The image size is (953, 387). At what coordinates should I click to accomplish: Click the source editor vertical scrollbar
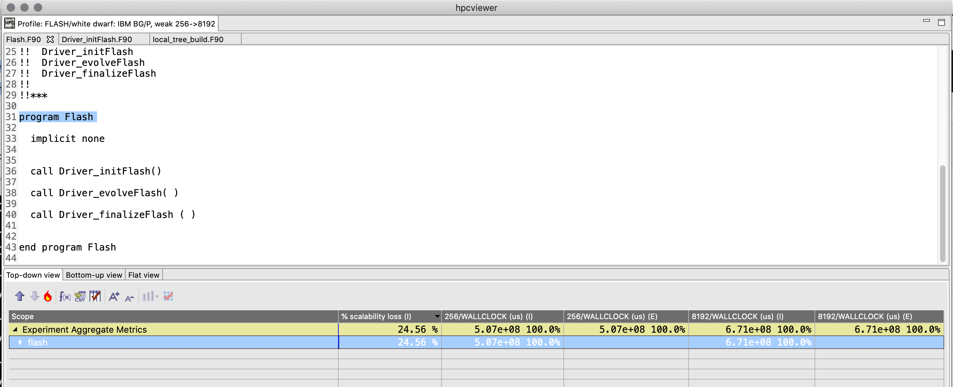942,214
